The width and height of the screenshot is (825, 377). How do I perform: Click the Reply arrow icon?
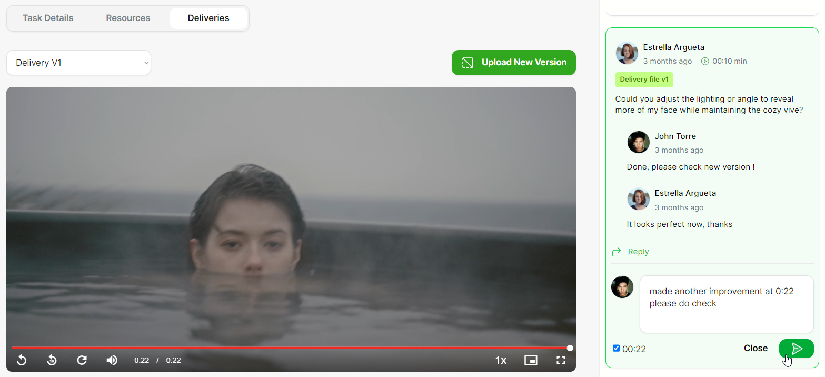[617, 252]
